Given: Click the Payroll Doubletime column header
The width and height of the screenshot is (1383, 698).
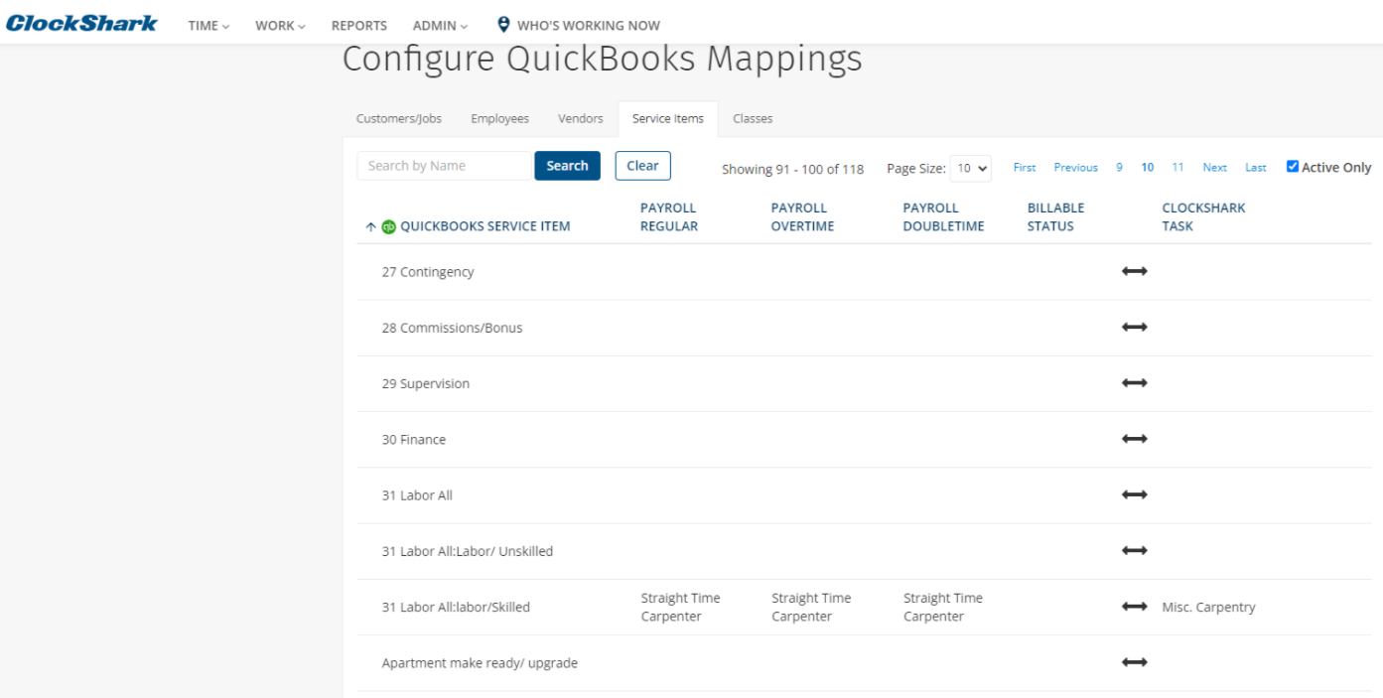Looking at the screenshot, I should [x=944, y=217].
